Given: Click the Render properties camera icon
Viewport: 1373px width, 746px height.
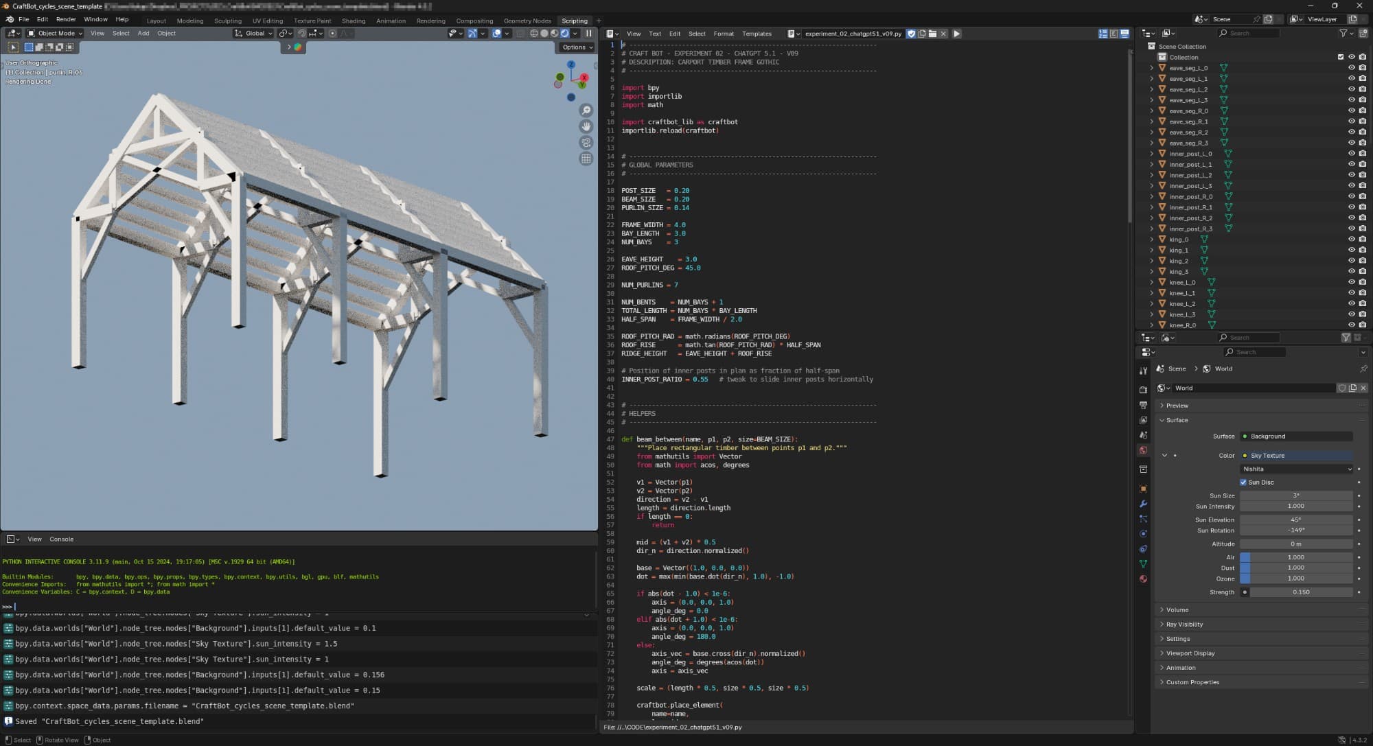Looking at the screenshot, I should click(x=1143, y=390).
